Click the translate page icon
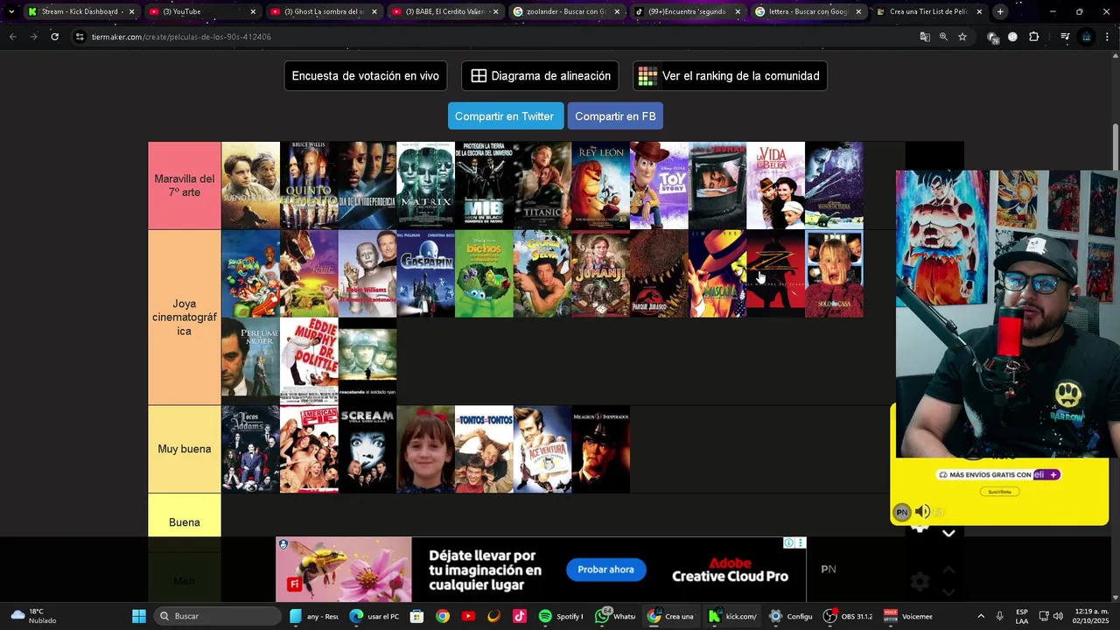This screenshot has width=1120, height=630. [925, 37]
